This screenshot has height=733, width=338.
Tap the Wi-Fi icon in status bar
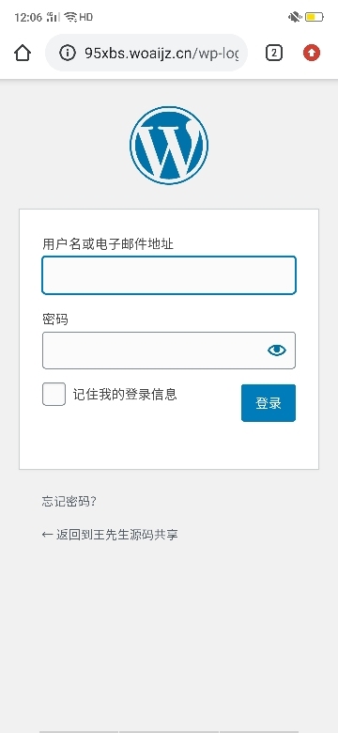click(71, 17)
